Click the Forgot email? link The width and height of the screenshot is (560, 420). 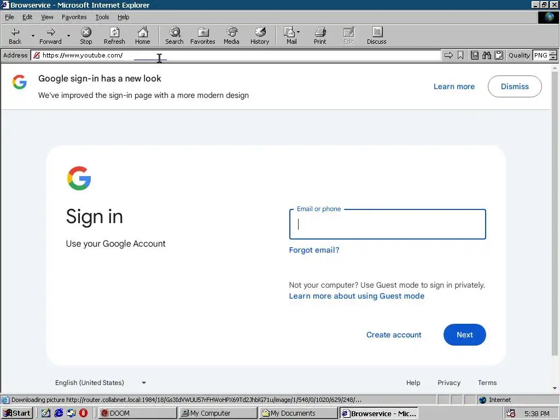coord(314,250)
